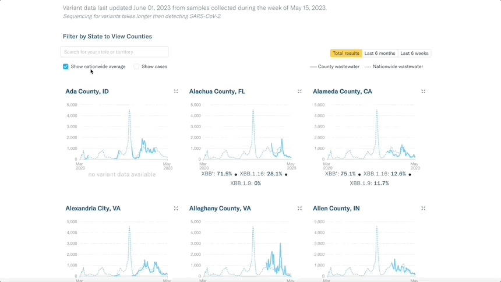Switch to Last 6 months view
The width and height of the screenshot is (501, 282).
pos(380,54)
